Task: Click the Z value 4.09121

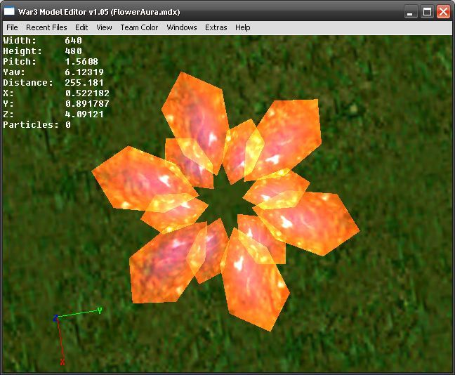Action: (84, 114)
